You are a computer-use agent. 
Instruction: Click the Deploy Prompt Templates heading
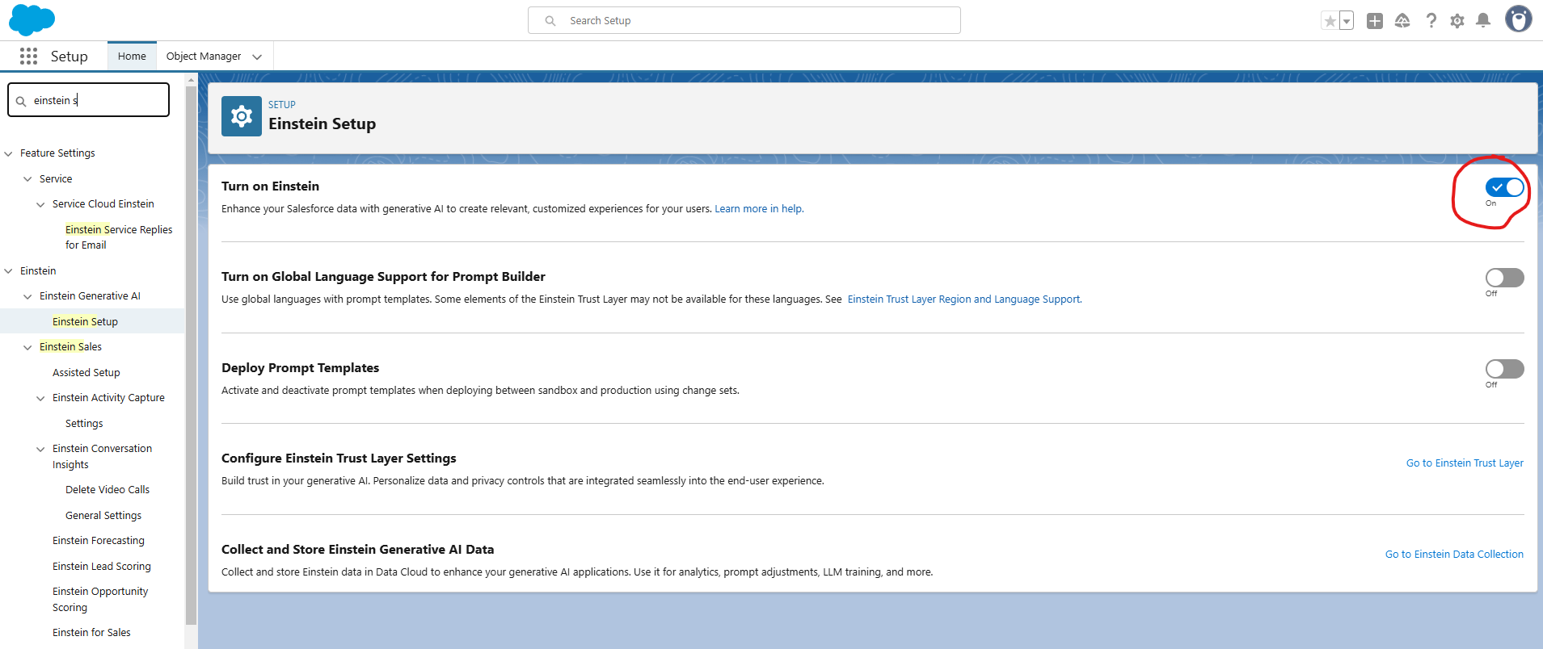(x=300, y=367)
